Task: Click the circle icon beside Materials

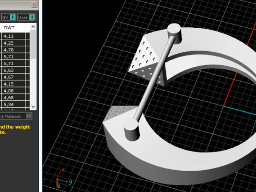Action: [x=29, y=116]
